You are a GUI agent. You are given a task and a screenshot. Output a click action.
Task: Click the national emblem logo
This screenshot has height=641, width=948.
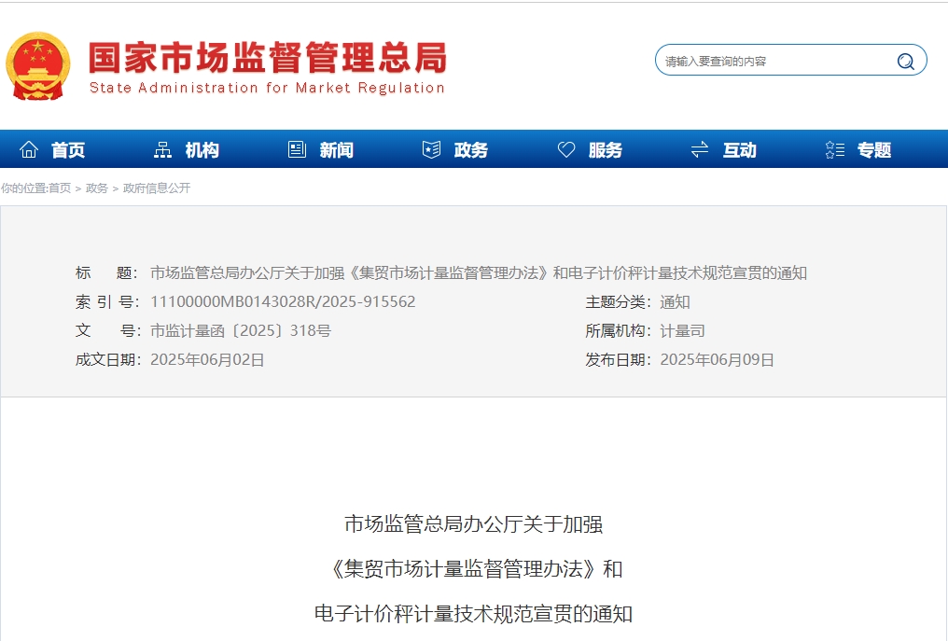[38, 66]
